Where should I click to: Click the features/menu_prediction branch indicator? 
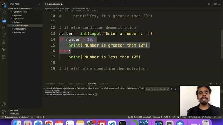[x=15, y=117]
